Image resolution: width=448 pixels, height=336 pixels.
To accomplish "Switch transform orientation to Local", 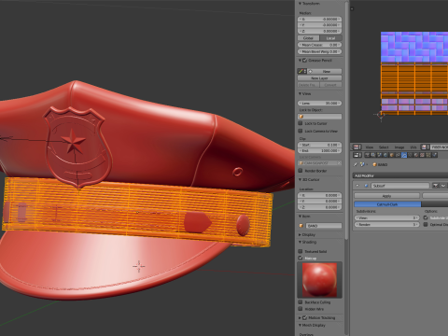I will [x=330, y=38].
